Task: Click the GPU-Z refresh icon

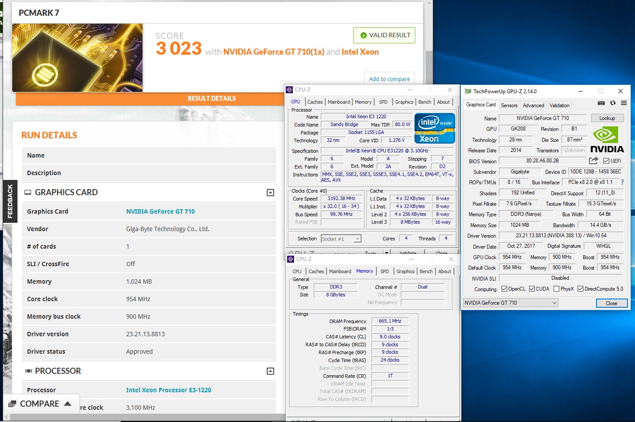Action: pyautogui.click(x=613, y=103)
